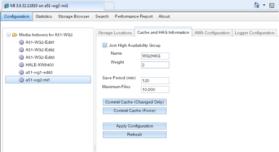The image size is (279, 152).
Task: Click the gear icon beside a51-wg1-edit3
Action: 21,72
